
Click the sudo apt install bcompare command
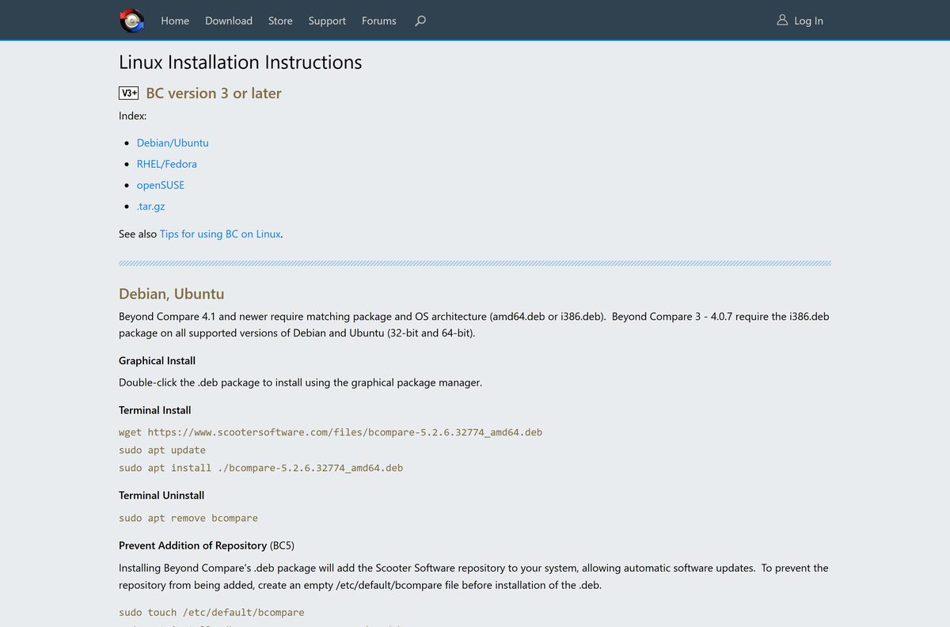pyautogui.click(x=261, y=468)
